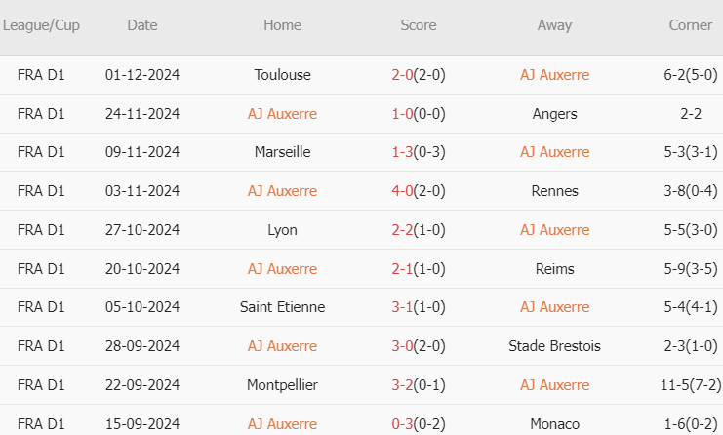Click the Marseille home team name

click(x=282, y=152)
